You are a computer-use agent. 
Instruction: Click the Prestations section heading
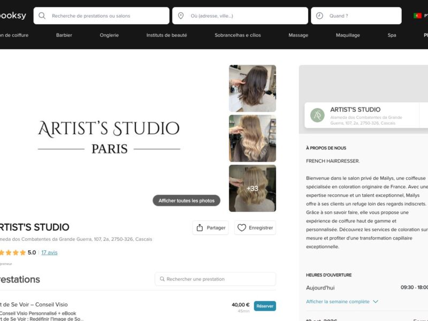[x=20, y=279]
